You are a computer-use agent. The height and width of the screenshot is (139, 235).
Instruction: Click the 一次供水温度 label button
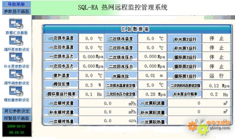(61, 38)
